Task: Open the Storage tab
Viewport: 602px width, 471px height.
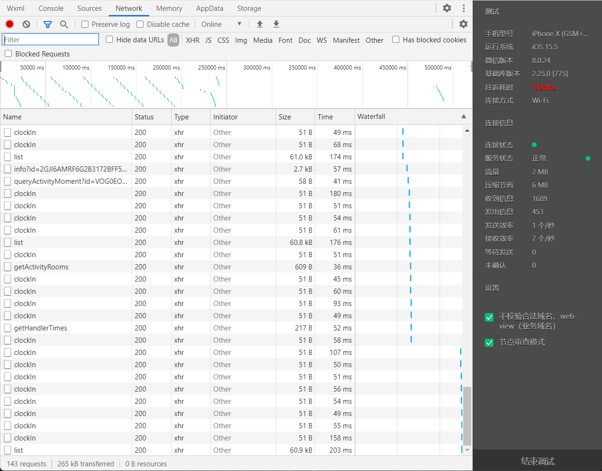Action: 249,8
